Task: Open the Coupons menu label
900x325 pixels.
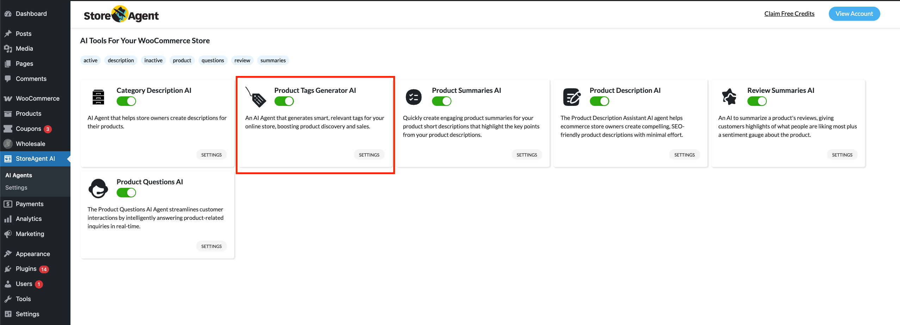Action: 29,129
